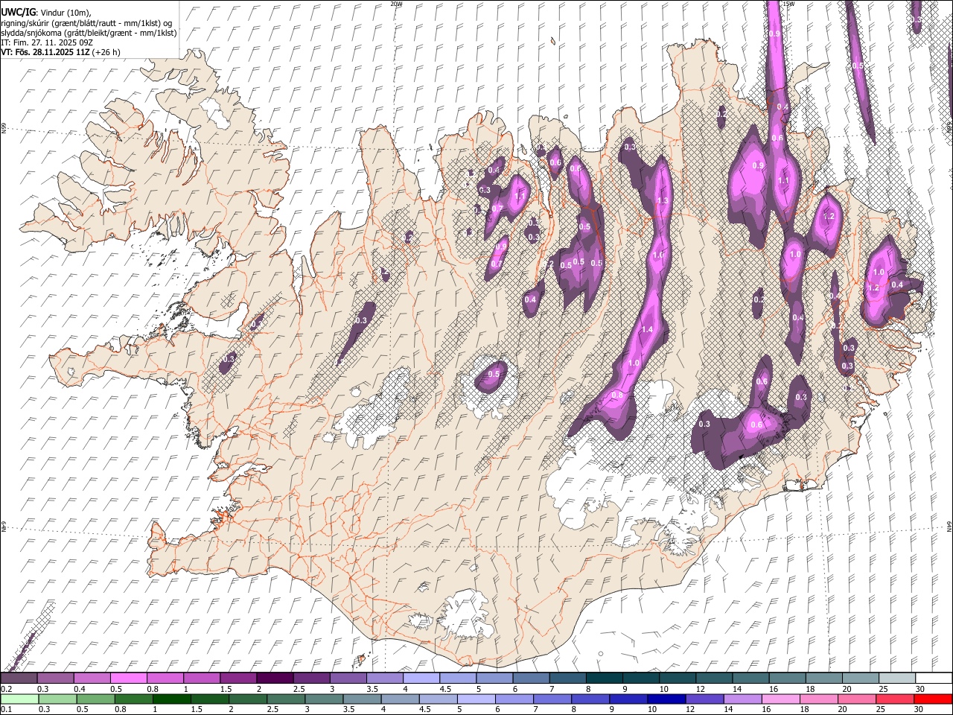The width and height of the screenshot is (953, 715).
Task: Click the "0.2" label under the upper legend
Action: coord(6,689)
